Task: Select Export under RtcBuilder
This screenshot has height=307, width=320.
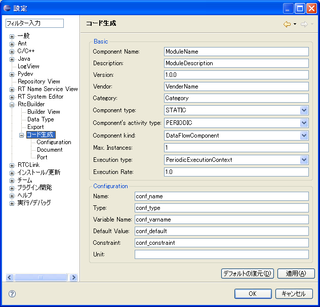Action: (x=35, y=127)
